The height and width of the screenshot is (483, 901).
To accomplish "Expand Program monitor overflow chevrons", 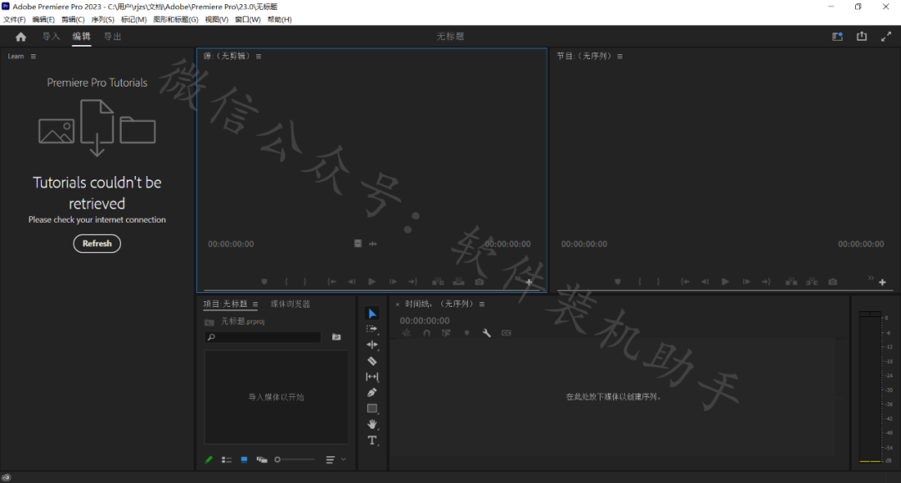I will 871,278.
